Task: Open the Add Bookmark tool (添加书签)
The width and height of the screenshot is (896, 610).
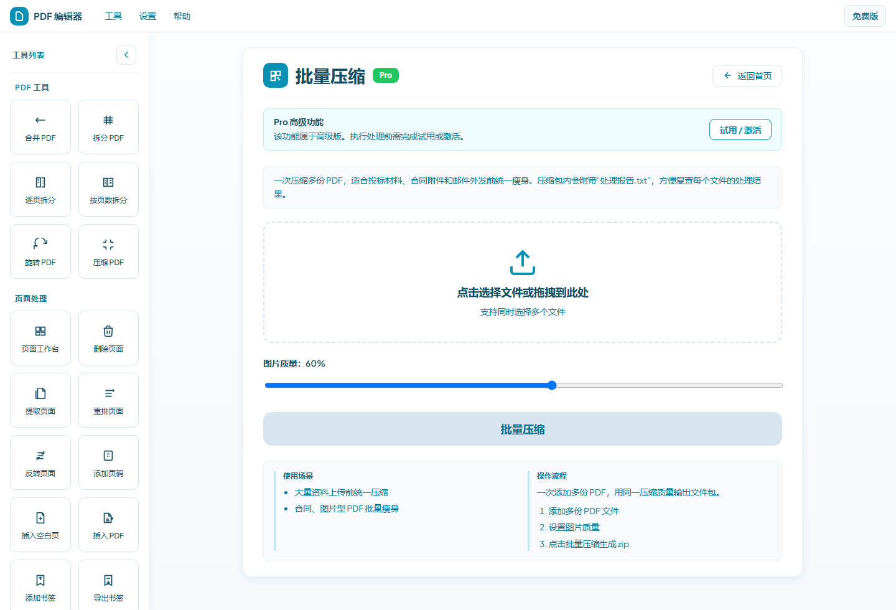Action: click(40, 585)
